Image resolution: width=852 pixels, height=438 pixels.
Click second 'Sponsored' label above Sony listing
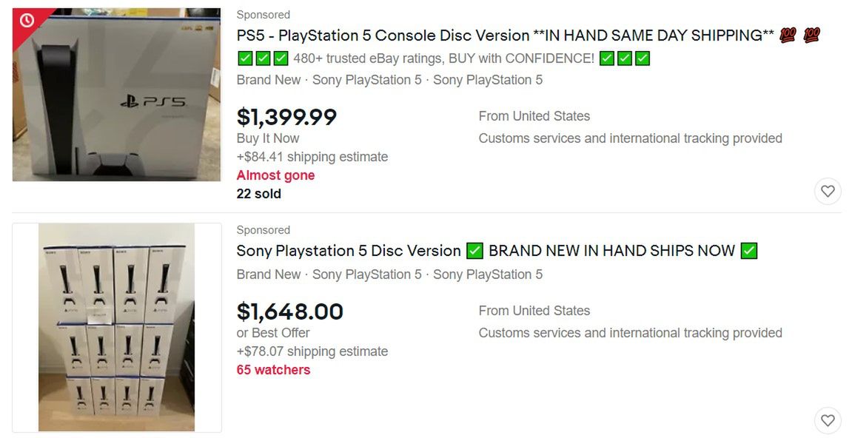click(x=263, y=230)
